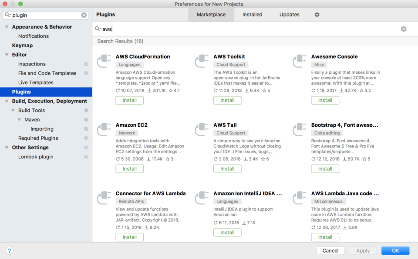Install the Connector for AWS Lambda plugin
418x259 pixels.
130,237
